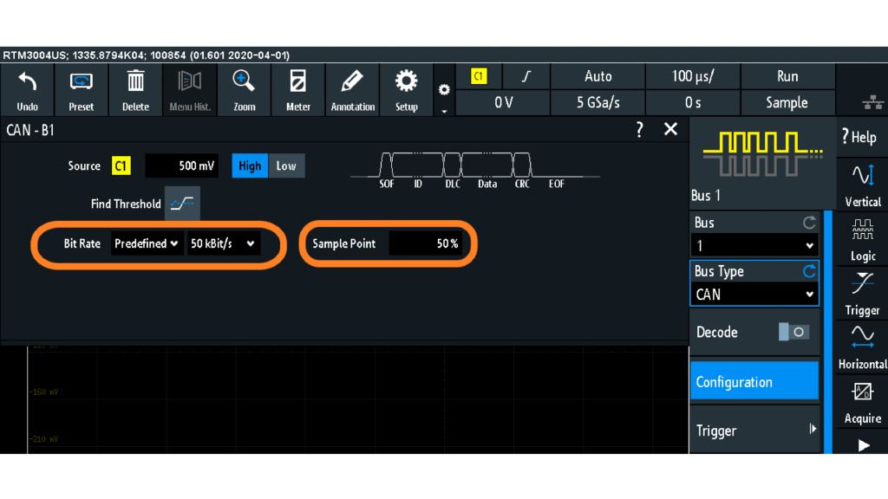Switch to the Configuration section
888x499 pixels.
click(754, 381)
